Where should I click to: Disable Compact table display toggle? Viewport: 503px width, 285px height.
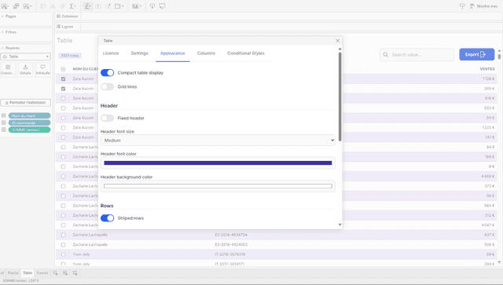tap(107, 73)
